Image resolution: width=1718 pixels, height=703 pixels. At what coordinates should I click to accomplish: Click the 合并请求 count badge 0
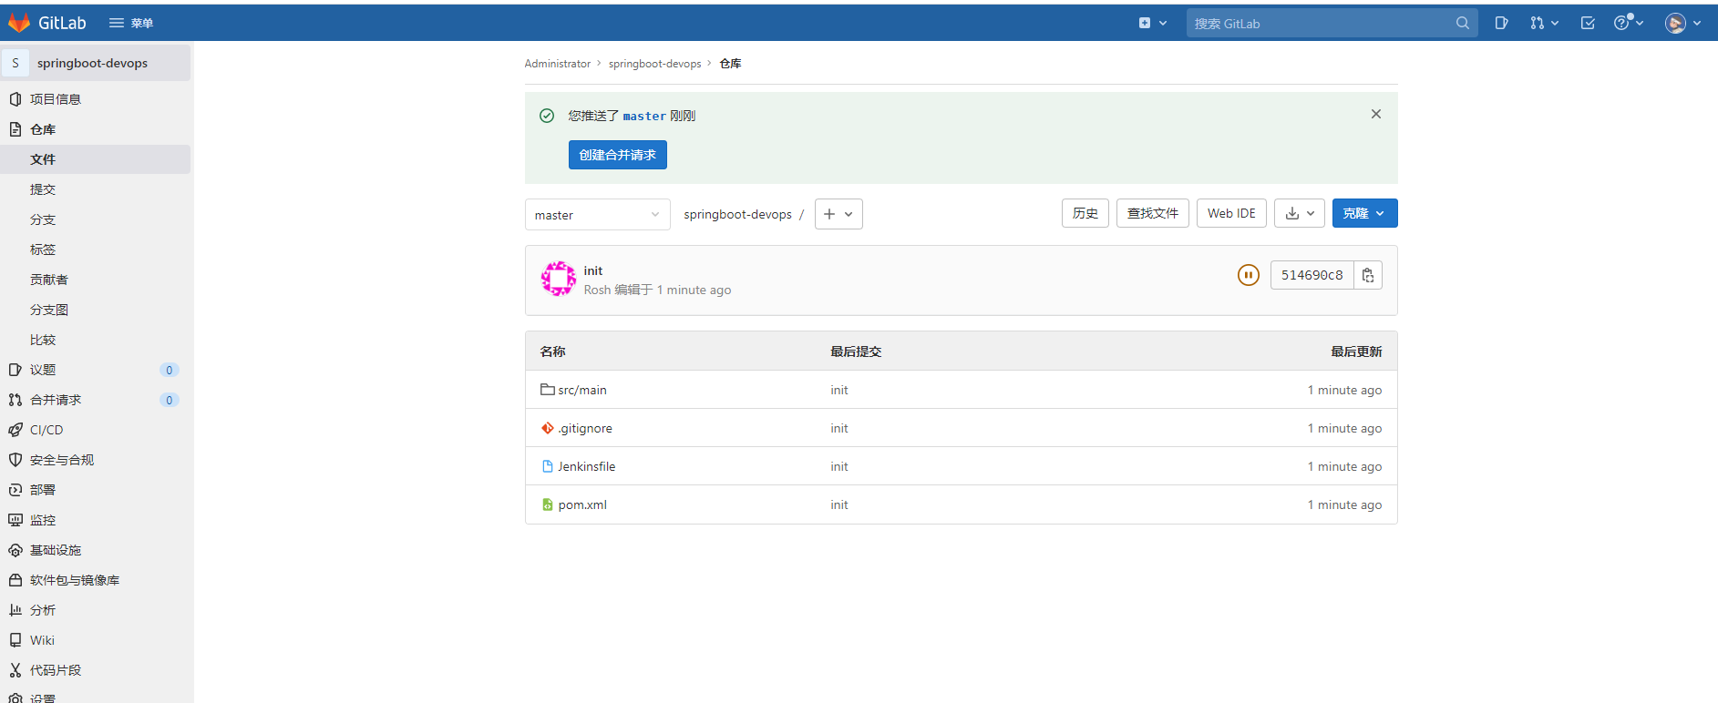tap(170, 400)
